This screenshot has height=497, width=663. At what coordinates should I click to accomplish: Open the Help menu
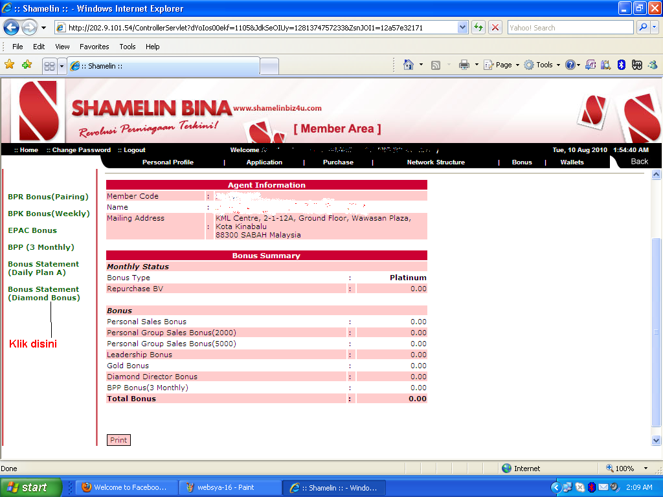click(x=153, y=47)
